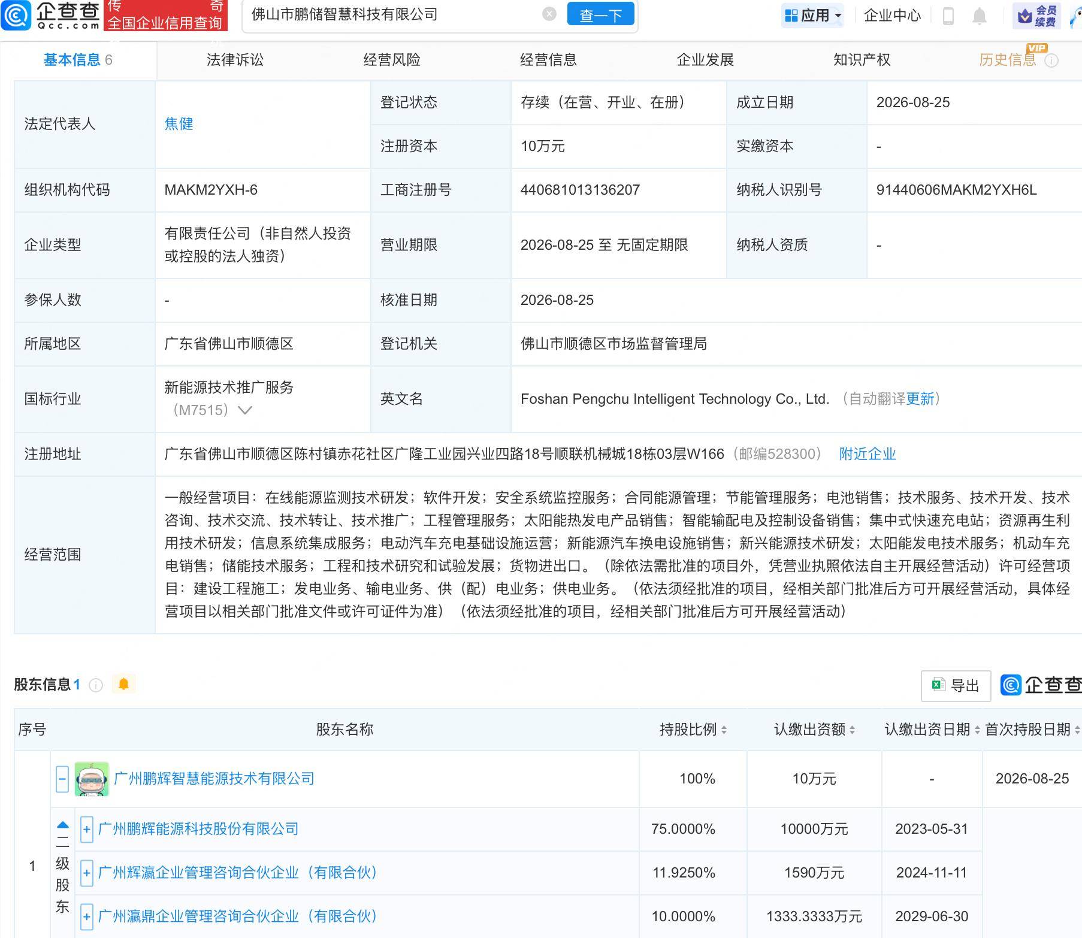The width and height of the screenshot is (1082, 938).
Task: Click info icon next to 历史信息
Action: pyautogui.click(x=1051, y=60)
